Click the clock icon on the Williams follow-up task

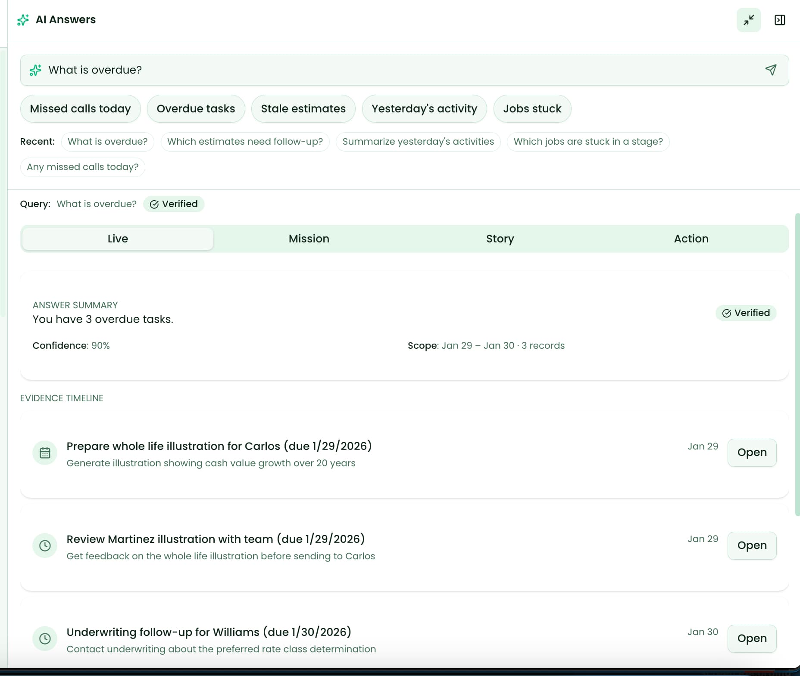(x=45, y=639)
